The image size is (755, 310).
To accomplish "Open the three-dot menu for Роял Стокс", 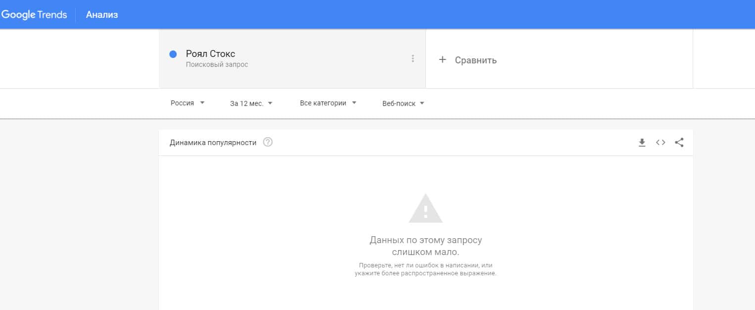I will [413, 58].
